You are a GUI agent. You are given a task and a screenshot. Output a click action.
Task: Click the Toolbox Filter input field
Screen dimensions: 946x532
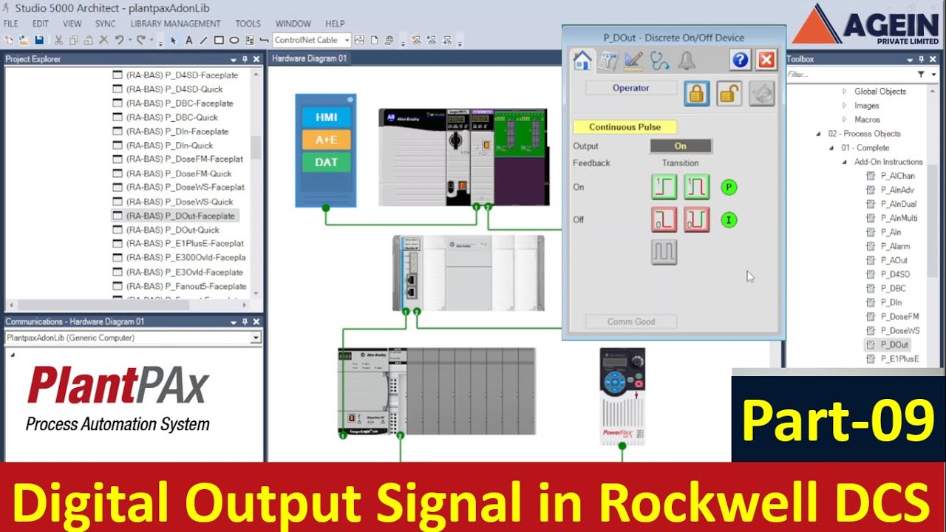[850, 75]
